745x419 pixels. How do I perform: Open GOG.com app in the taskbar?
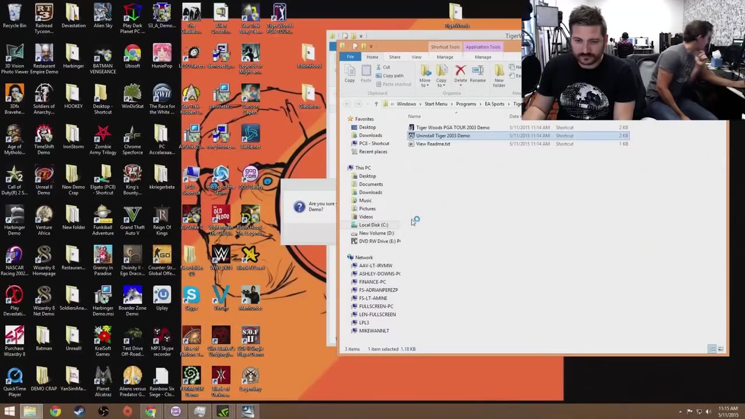point(175,411)
